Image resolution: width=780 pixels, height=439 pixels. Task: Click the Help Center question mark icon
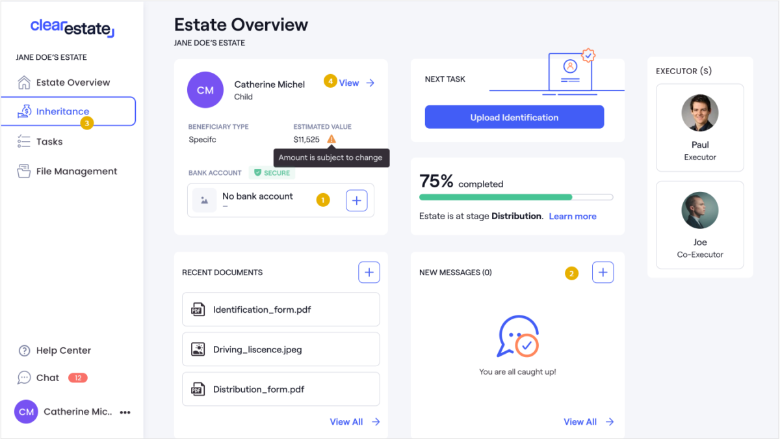tap(24, 351)
